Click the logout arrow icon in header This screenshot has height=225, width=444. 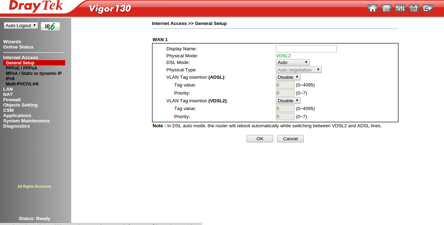pyautogui.click(x=427, y=8)
